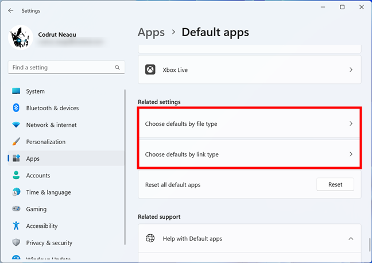This screenshot has width=372, height=263.
Task: Click the Accessibility figure icon
Action: point(16,226)
